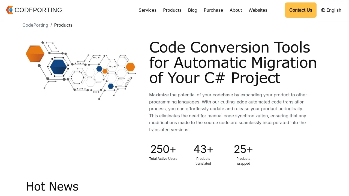
Task: Go to the Blog page
Action: [x=192, y=10]
